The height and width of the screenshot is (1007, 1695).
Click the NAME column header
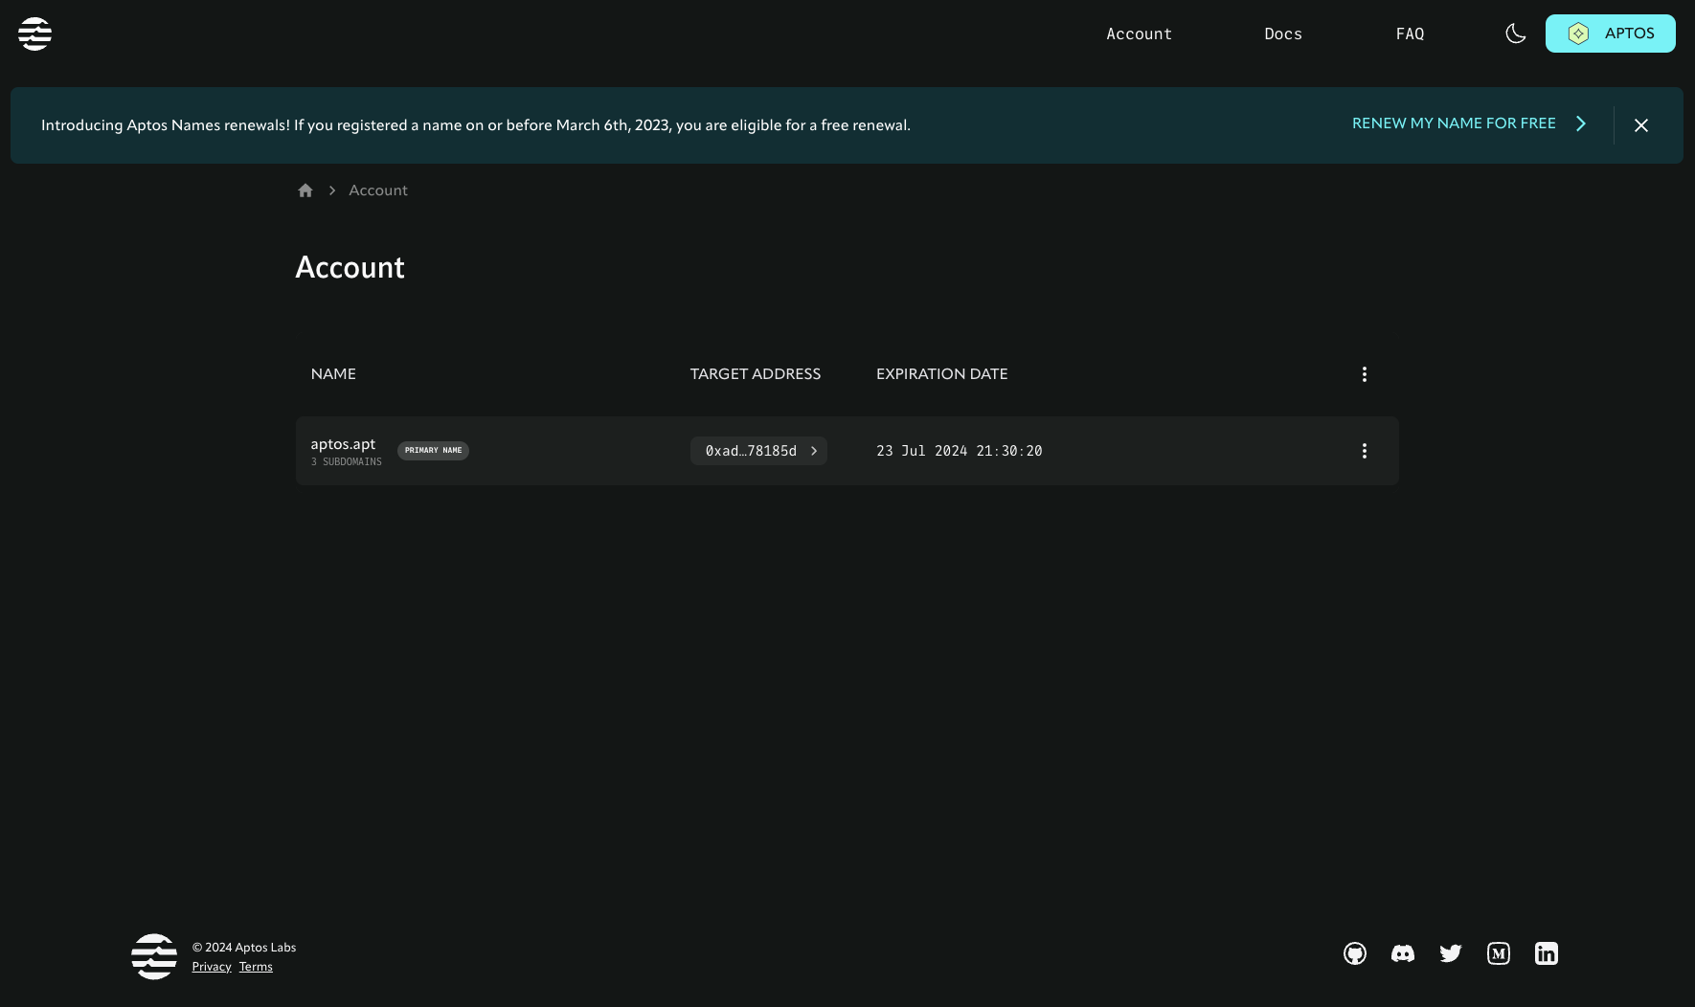click(x=333, y=374)
